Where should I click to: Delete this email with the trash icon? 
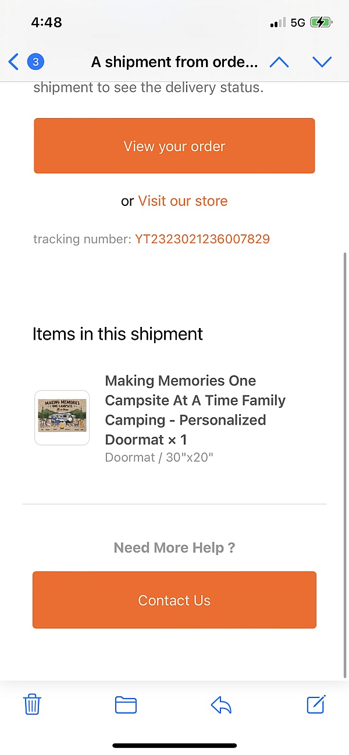(31, 705)
